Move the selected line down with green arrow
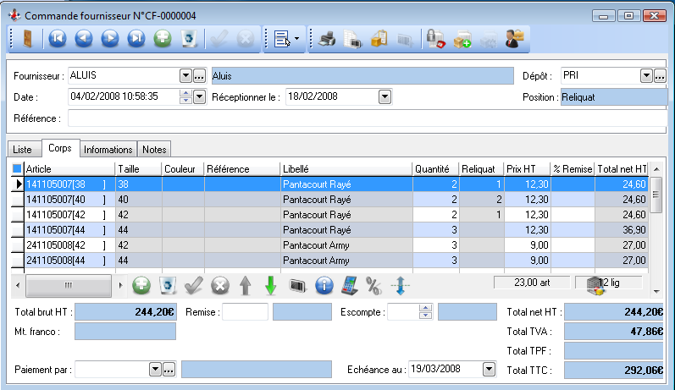Viewport: 675px width, 390px height. [x=270, y=286]
